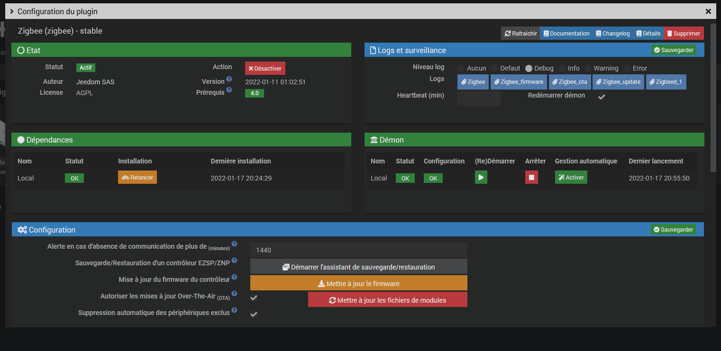Stop the daemon with red square icon
The width and height of the screenshot is (721, 351).
click(x=531, y=178)
